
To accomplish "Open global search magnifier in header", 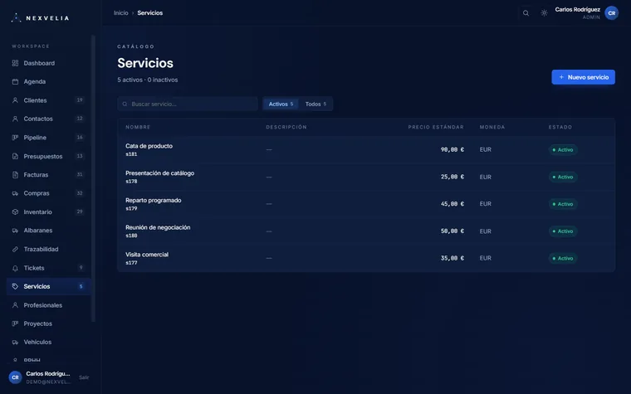I will click(x=526, y=13).
